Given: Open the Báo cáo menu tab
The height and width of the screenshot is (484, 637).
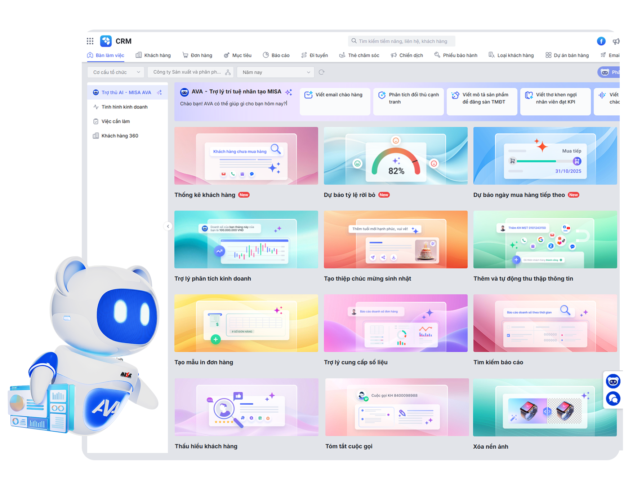Looking at the screenshot, I should (x=276, y=55).
